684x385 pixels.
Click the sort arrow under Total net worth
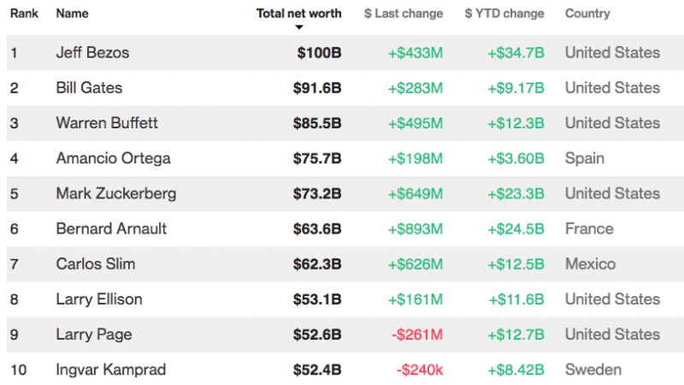(299, 27)
